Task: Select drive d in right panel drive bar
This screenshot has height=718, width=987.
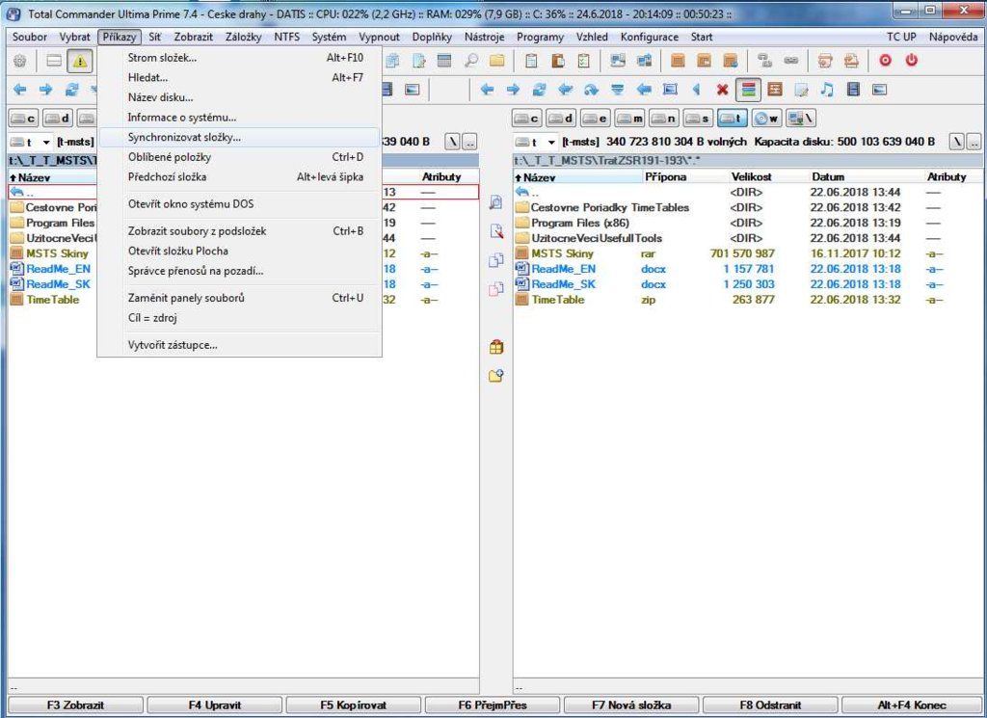Action: (561, 118)
